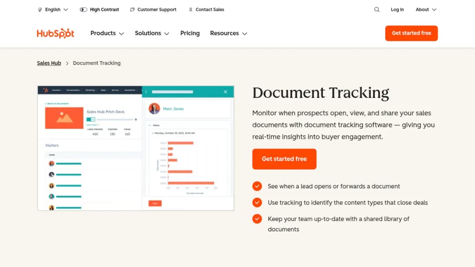The width and height of the screenshot is (475, 267).
Task: Click the close X in the preview panel
Action: [225, 92]
